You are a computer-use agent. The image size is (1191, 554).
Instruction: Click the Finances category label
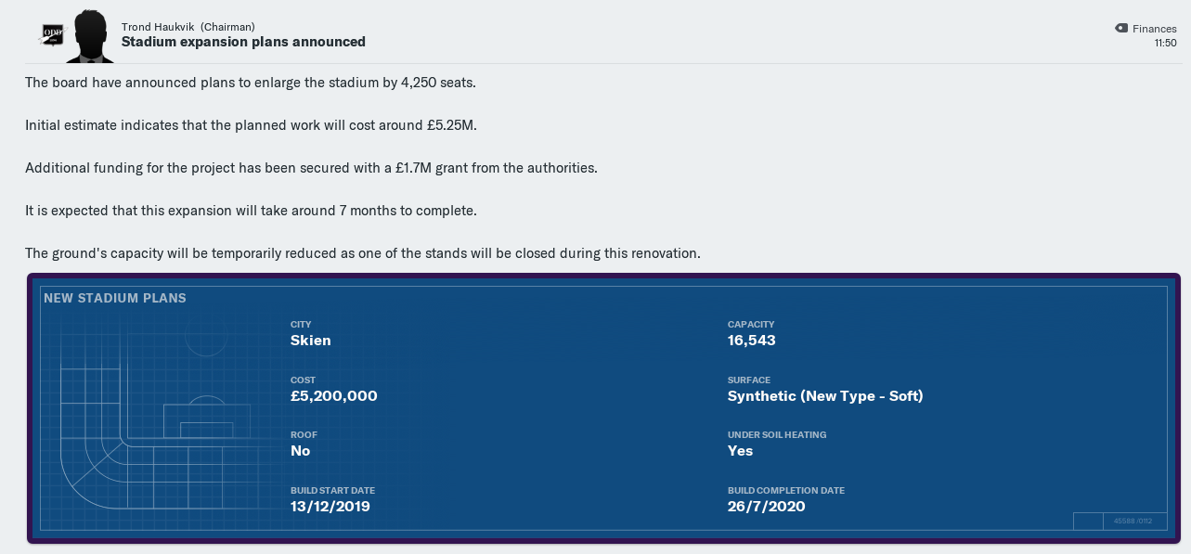1155,29
